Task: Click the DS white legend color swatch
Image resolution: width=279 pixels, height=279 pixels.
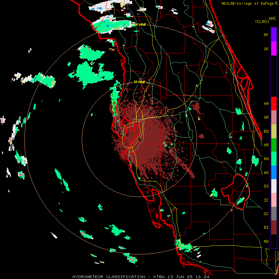Action: (274, 186)
